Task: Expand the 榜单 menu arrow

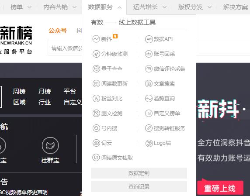Action: [29, 7]
